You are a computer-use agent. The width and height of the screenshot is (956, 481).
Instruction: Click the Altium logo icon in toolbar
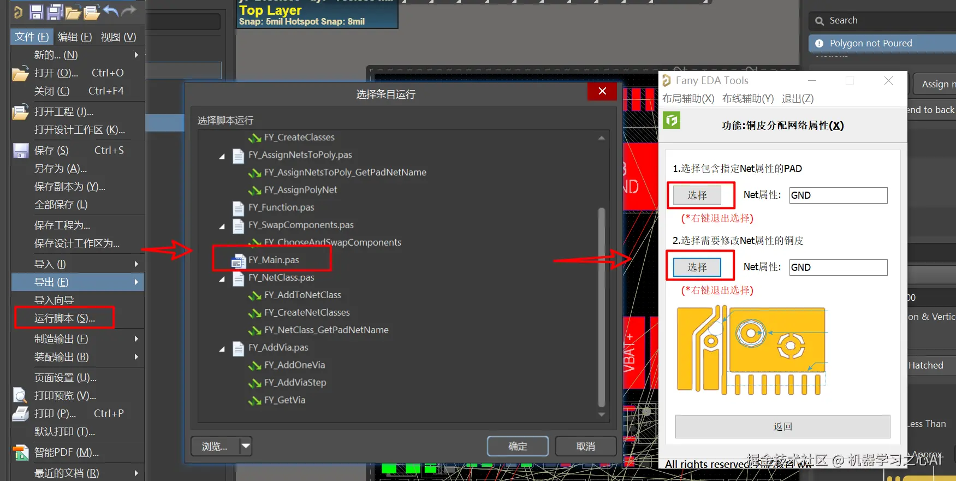(18, 12)
